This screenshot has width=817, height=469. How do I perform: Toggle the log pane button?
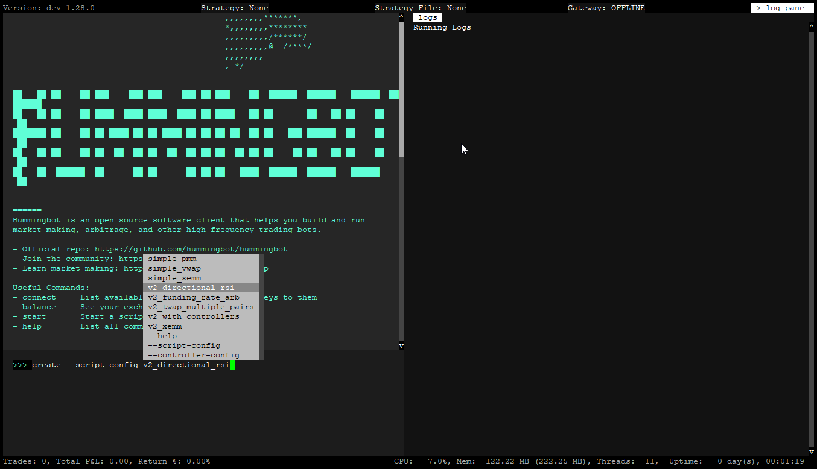782,8
